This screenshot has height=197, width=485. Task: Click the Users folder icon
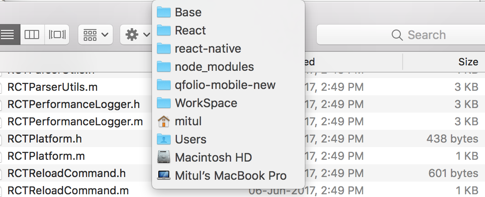click(164, 139)
